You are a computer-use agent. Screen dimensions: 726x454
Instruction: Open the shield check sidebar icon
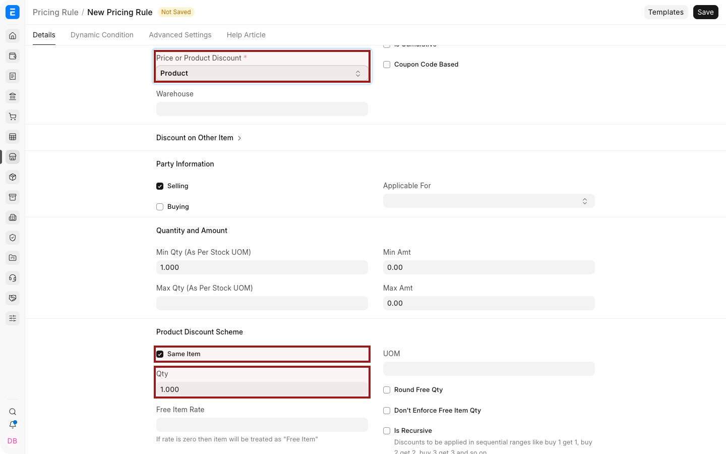(13, 238)
